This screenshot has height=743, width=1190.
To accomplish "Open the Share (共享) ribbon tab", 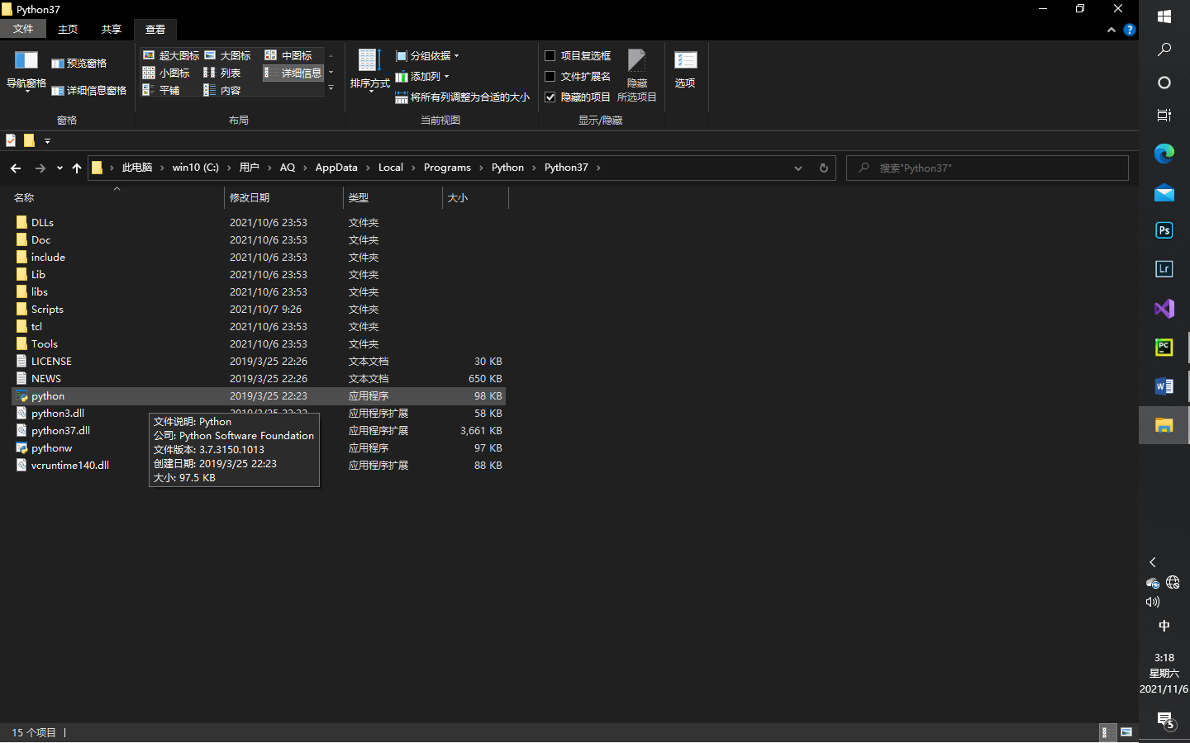I will tap(112, 29).
